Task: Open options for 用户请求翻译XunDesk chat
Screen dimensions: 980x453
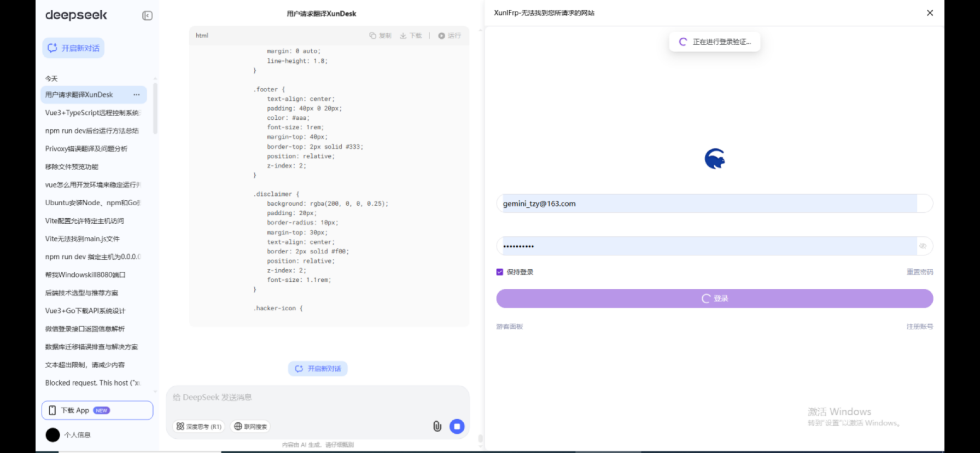Action: pos(136,95)
